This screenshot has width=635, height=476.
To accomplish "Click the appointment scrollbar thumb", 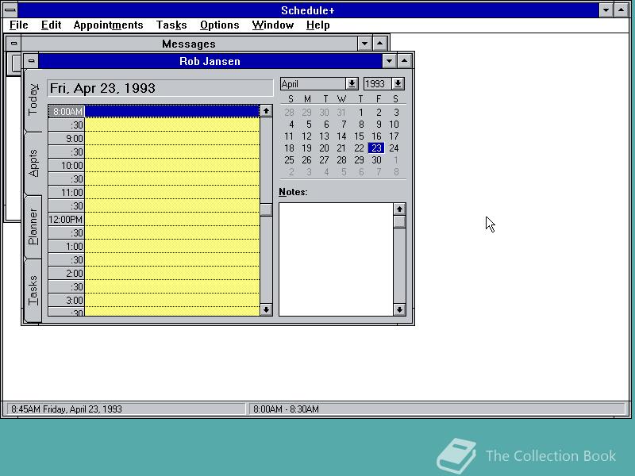I will point(266,209).
